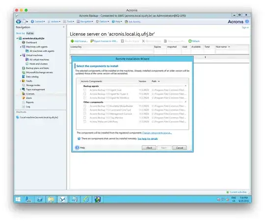The width and height of the screenshot is (265, 222).
Task: Click the Machines with agents icon
Action: 24,46
